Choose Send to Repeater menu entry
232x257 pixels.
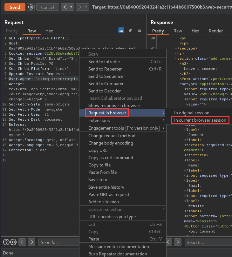pyautogui.click(x=123, y=69)
